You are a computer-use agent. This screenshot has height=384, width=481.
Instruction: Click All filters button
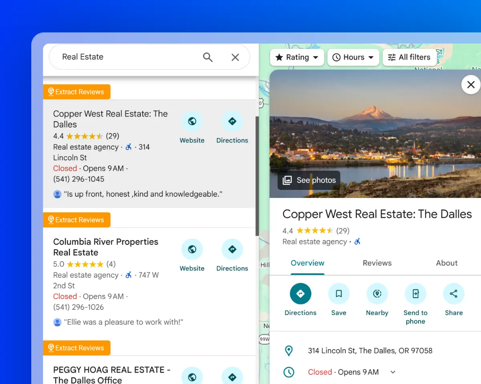[x=409, y=57]
